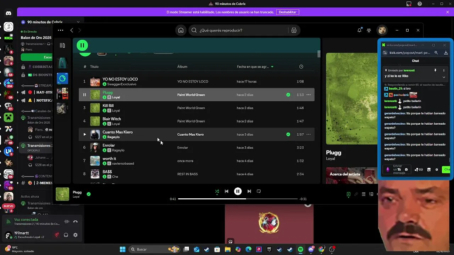
Task: Toggle Now Playing view icon
Action: tap(348, 194)
